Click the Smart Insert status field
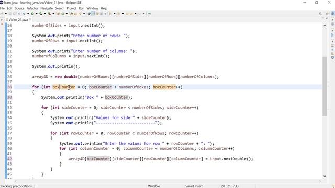Viewport: 335px width, 188px height. 194,186
